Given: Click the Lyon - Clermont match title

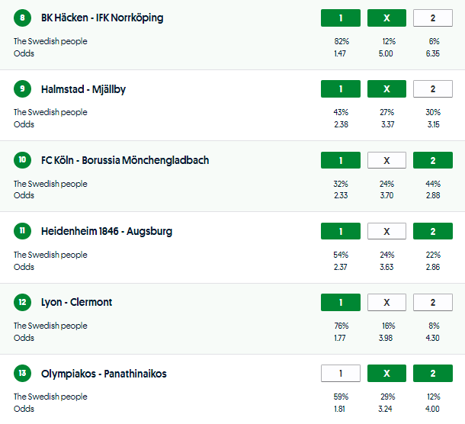Looking at the screenshot, I should click(76, 302).
